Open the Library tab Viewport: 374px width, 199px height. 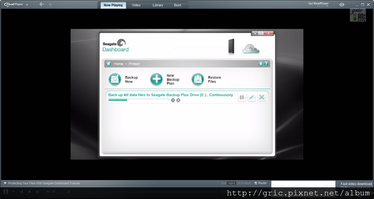point(158,5)
